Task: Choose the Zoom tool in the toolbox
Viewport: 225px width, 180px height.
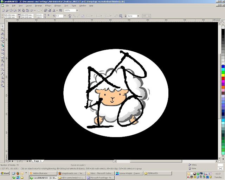Action: (x=2, y=37)
